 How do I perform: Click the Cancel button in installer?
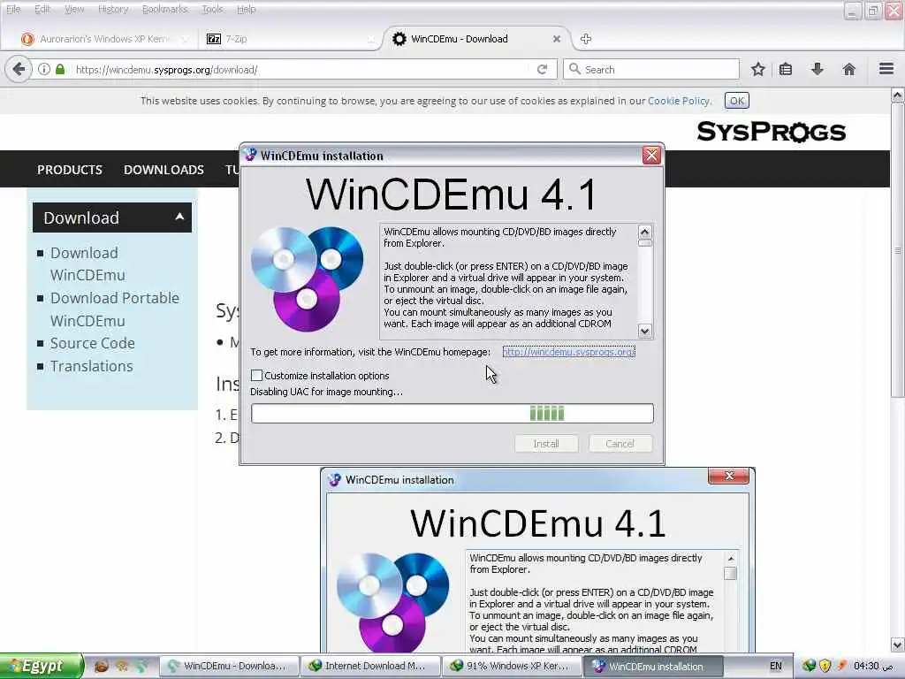coord(620,444)
